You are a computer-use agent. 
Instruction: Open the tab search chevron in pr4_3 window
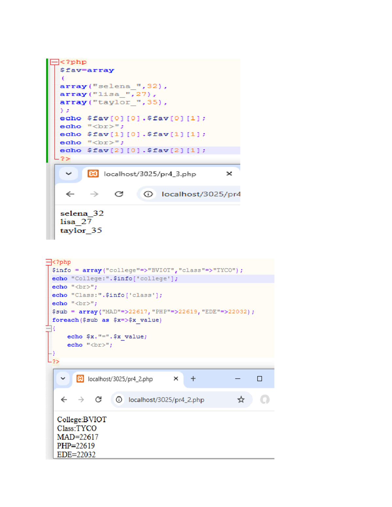tap(68, 173)
